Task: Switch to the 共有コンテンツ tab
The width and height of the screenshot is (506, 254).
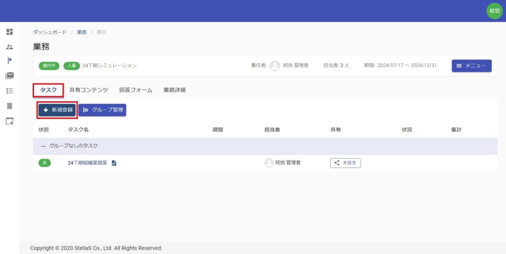Action: [88, 90]
